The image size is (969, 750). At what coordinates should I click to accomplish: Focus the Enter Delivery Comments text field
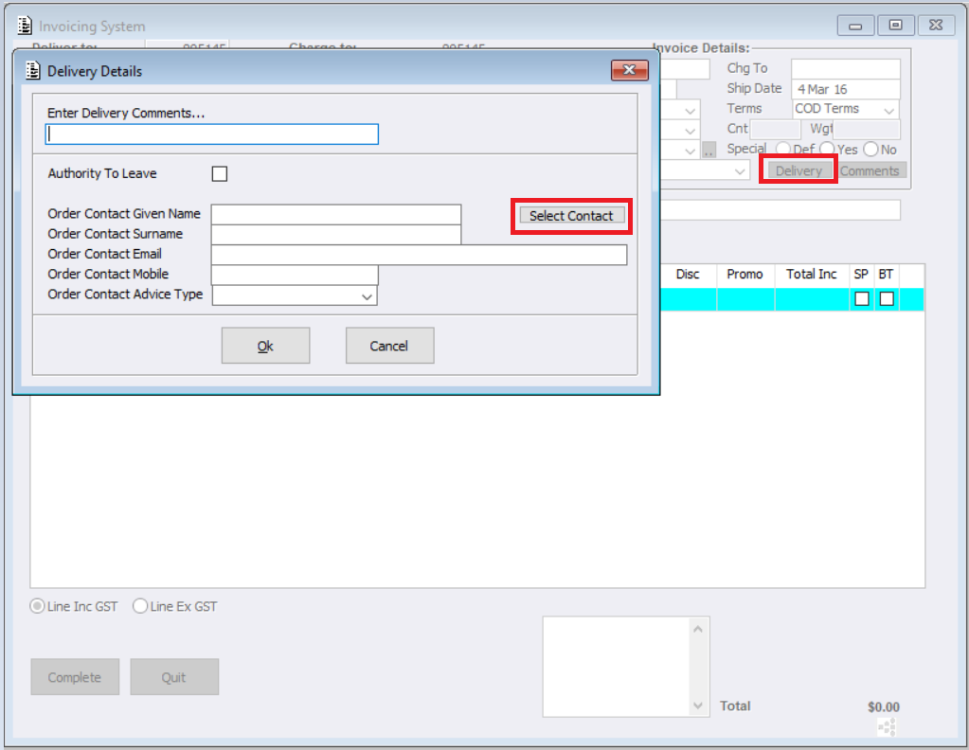(212, 134)
